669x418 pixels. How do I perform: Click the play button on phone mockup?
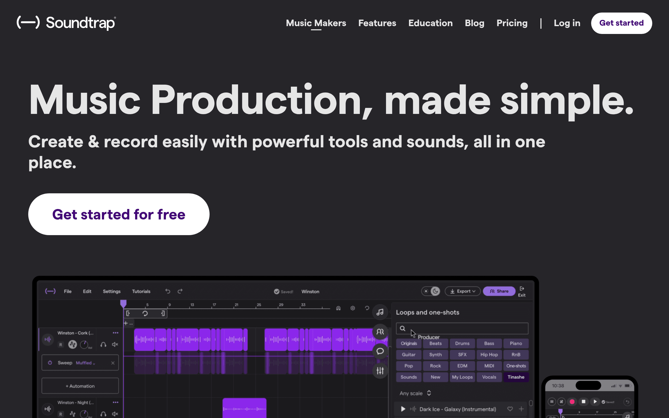pyautogui.click(x=595, y=402)
